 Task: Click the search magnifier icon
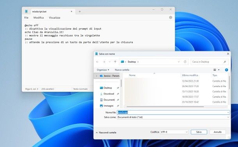tap(225, 62)
